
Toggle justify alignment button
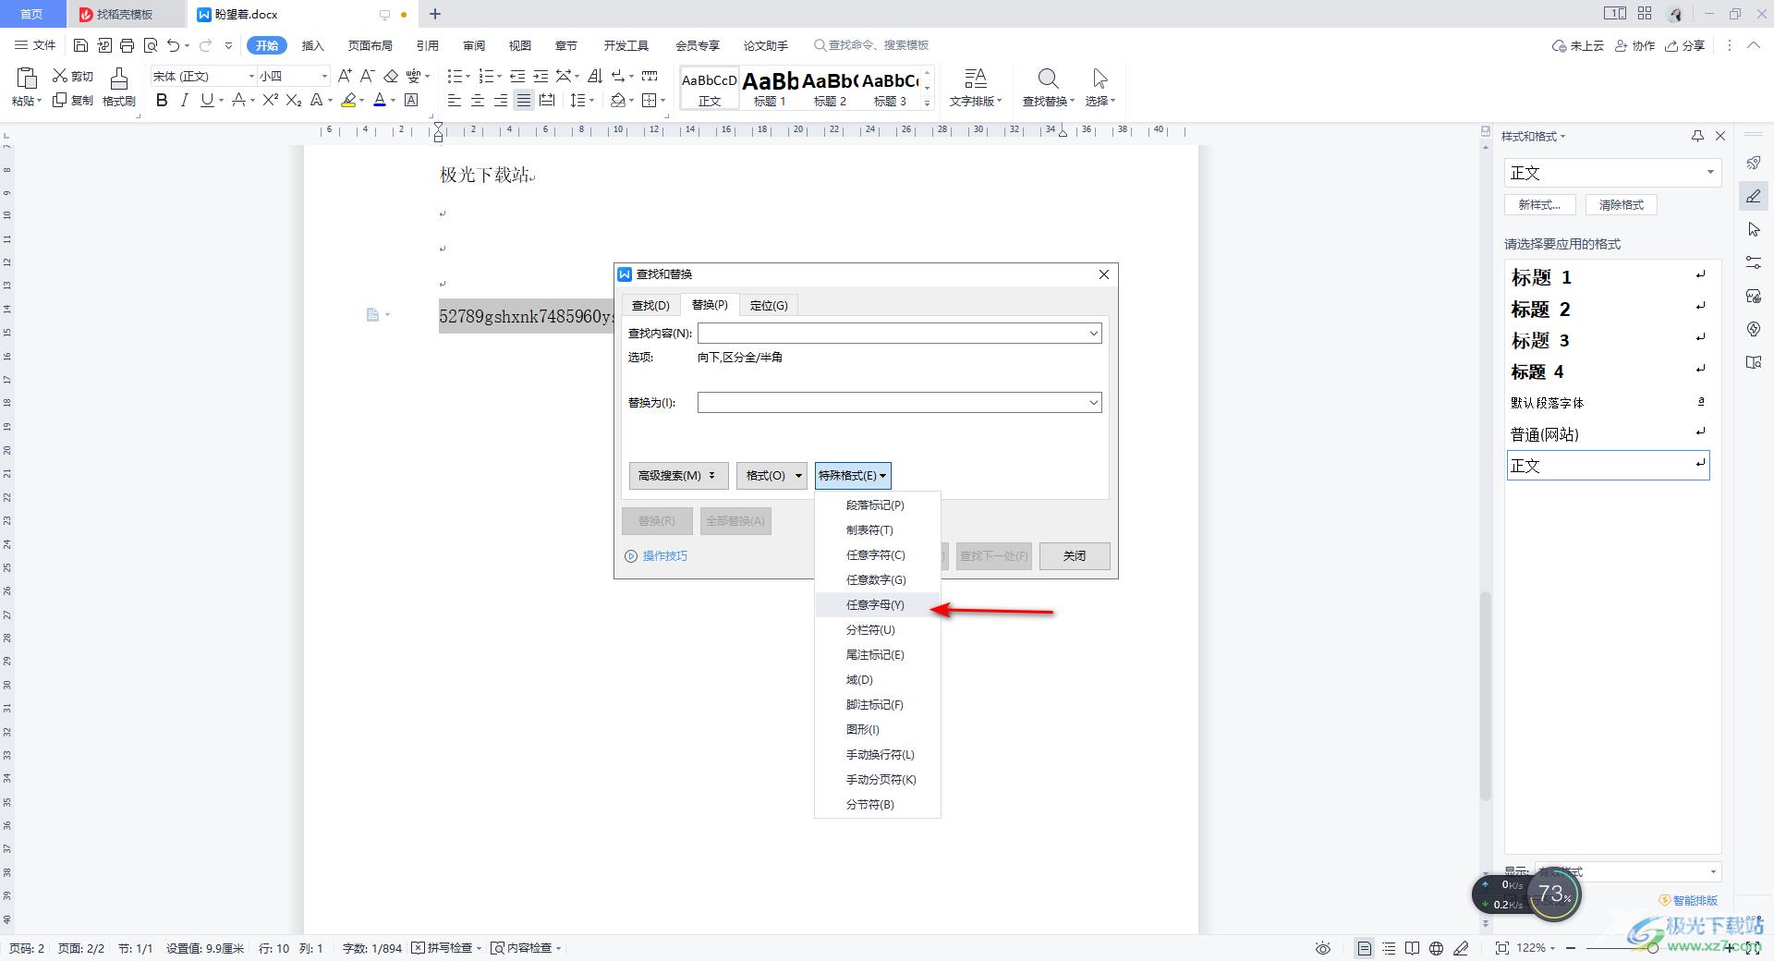point(524,100)
